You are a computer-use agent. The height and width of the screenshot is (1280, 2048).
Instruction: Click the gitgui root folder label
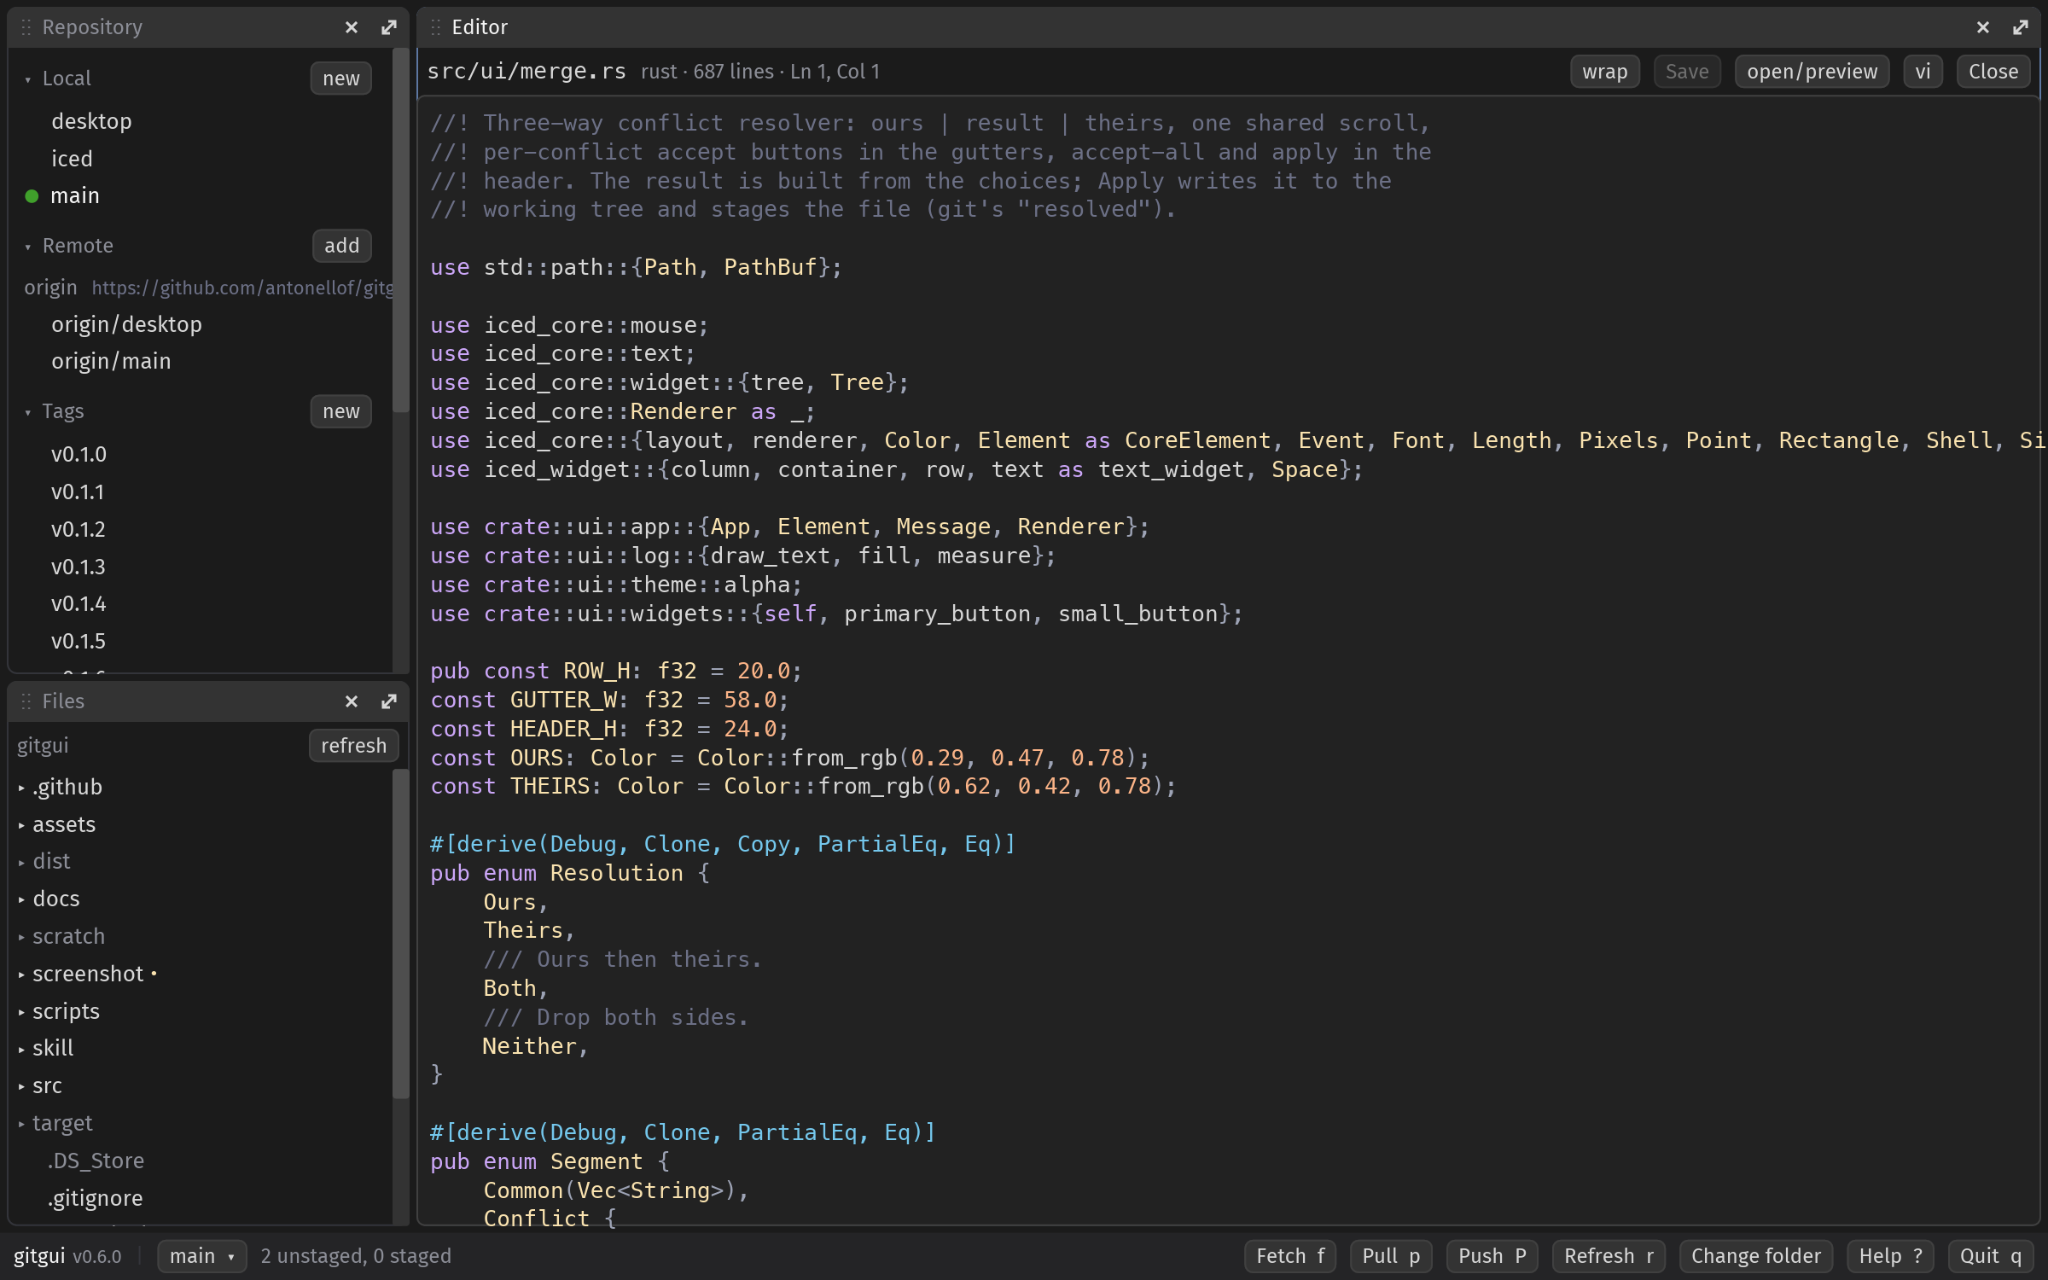point(43,746)
